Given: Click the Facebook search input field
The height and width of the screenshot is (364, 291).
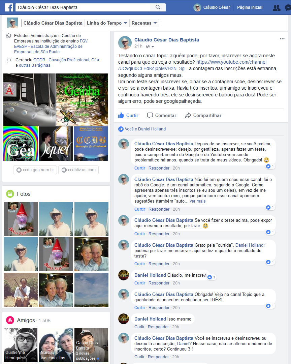Looking at the screenshot, I should click(83, 7).
